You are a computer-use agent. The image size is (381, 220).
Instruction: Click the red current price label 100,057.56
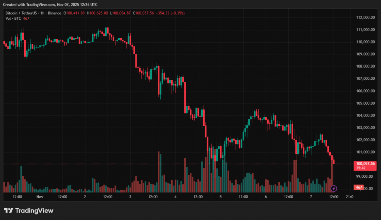[365, 163]
